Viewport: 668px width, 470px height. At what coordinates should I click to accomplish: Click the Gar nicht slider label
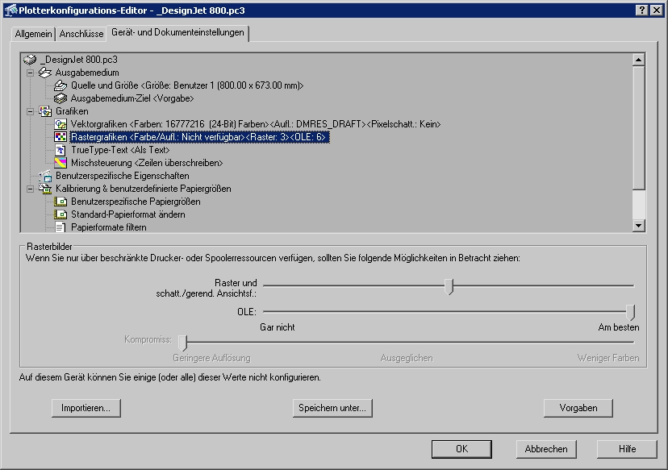pyautogui.click(x=278, y=327)
